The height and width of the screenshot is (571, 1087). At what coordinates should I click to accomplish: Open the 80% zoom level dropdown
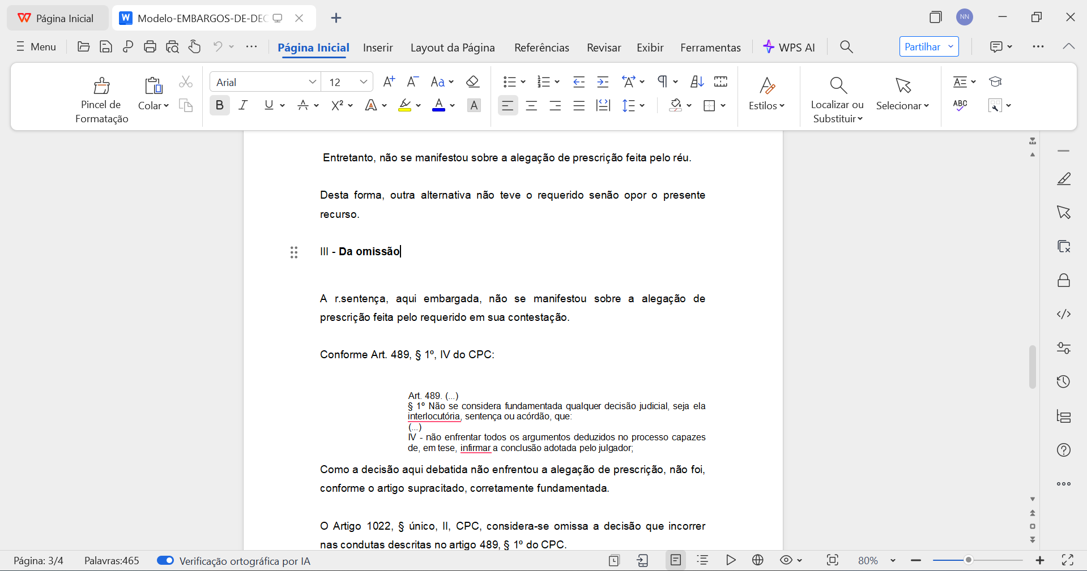(893, 560)
